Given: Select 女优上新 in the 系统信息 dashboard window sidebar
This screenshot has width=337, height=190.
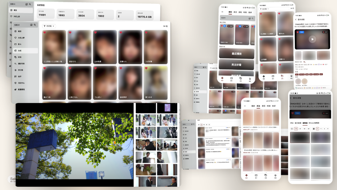Looking at the screenshot, I should (x=21, y=16).
